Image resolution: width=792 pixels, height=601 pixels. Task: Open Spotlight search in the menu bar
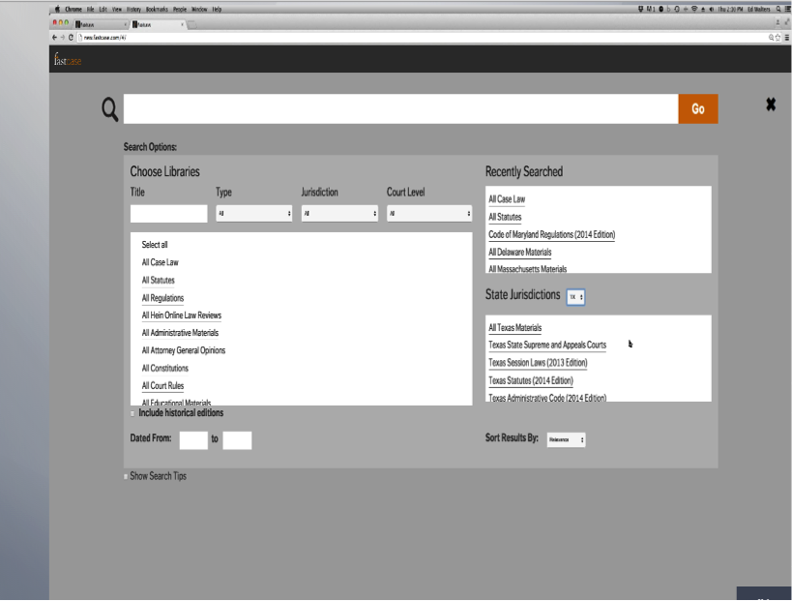(778, 9)
